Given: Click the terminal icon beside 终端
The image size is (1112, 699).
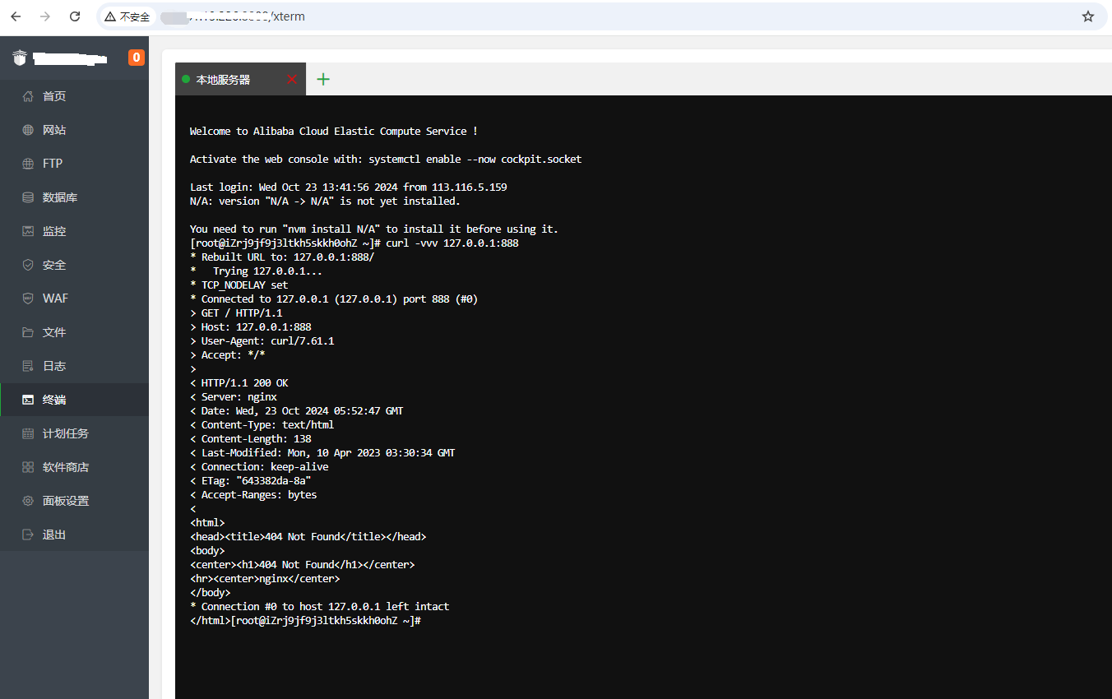Looking at the screenshot, I should [x=28, y=400].
